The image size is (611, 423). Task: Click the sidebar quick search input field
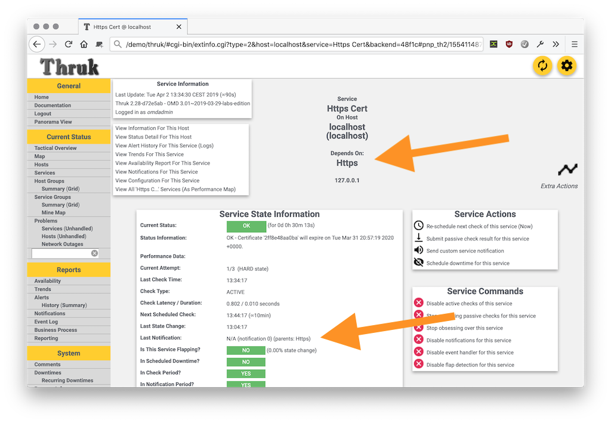click(x=61, y=253)
